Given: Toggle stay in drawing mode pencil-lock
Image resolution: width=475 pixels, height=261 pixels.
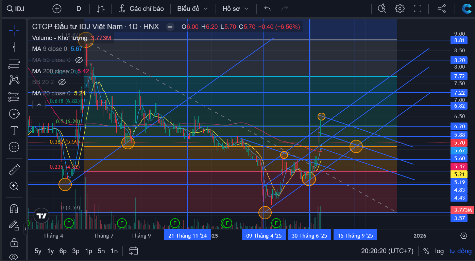Looking at the screenshot, I should [x=14, y=225].
